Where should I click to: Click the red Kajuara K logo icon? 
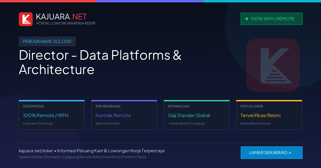pyautogui.click(x=26, y=19)
